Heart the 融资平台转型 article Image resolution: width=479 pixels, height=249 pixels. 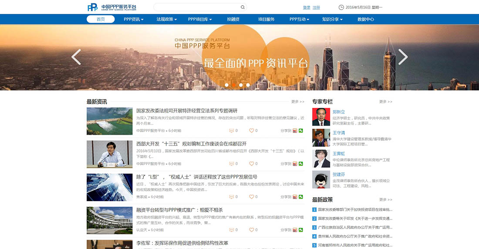coord(251,230)
